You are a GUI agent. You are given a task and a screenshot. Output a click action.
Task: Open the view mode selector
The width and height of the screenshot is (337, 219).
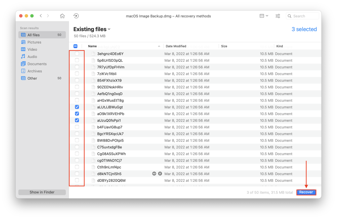click(264, 16)
